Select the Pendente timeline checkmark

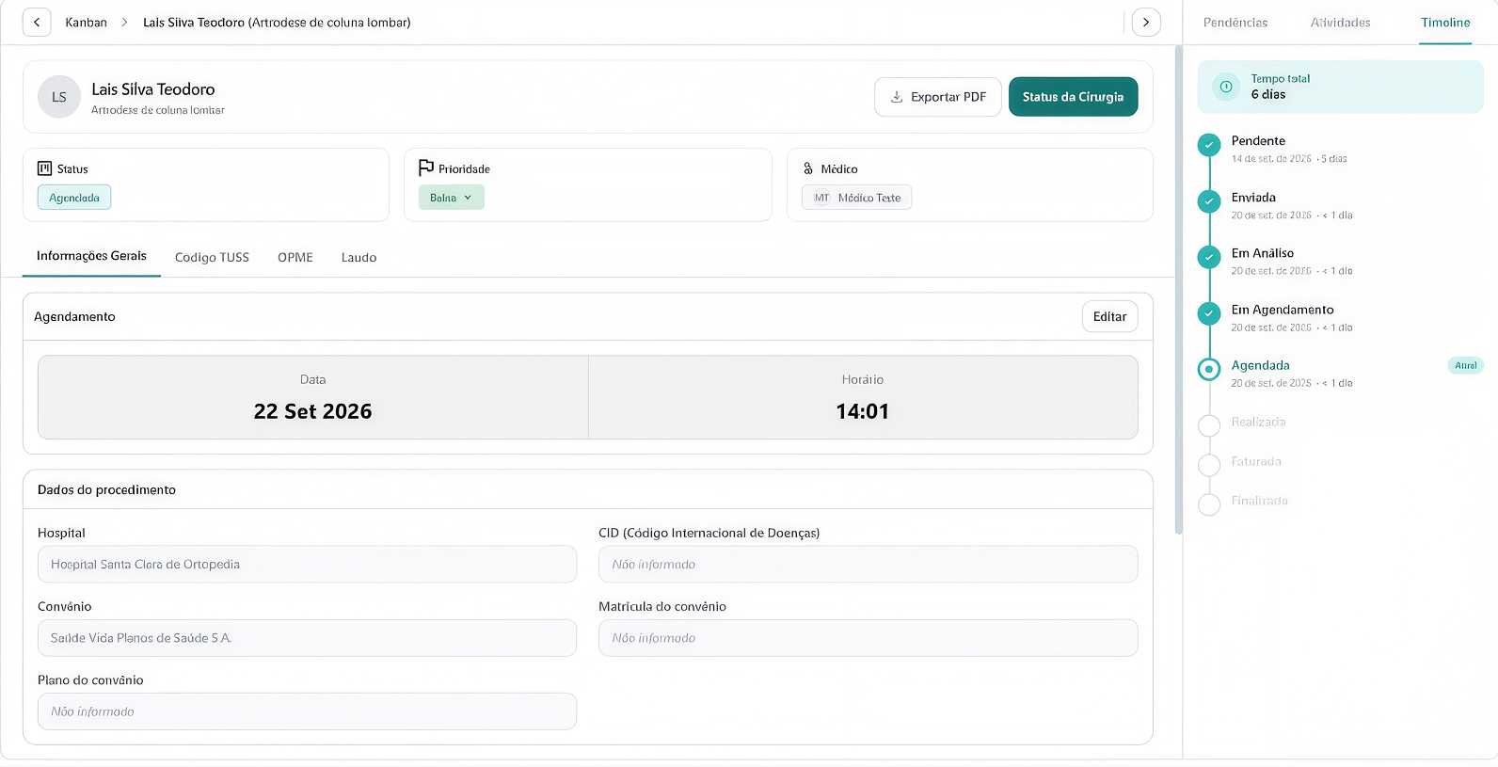1209,145
